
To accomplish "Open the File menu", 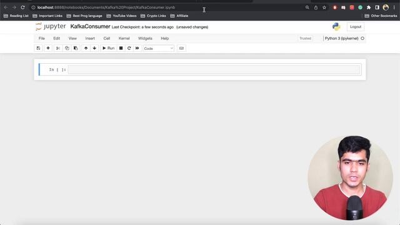I will click(42, 38).
